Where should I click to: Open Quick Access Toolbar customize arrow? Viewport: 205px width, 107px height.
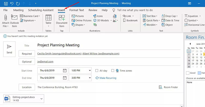click(x=36, y=4)
